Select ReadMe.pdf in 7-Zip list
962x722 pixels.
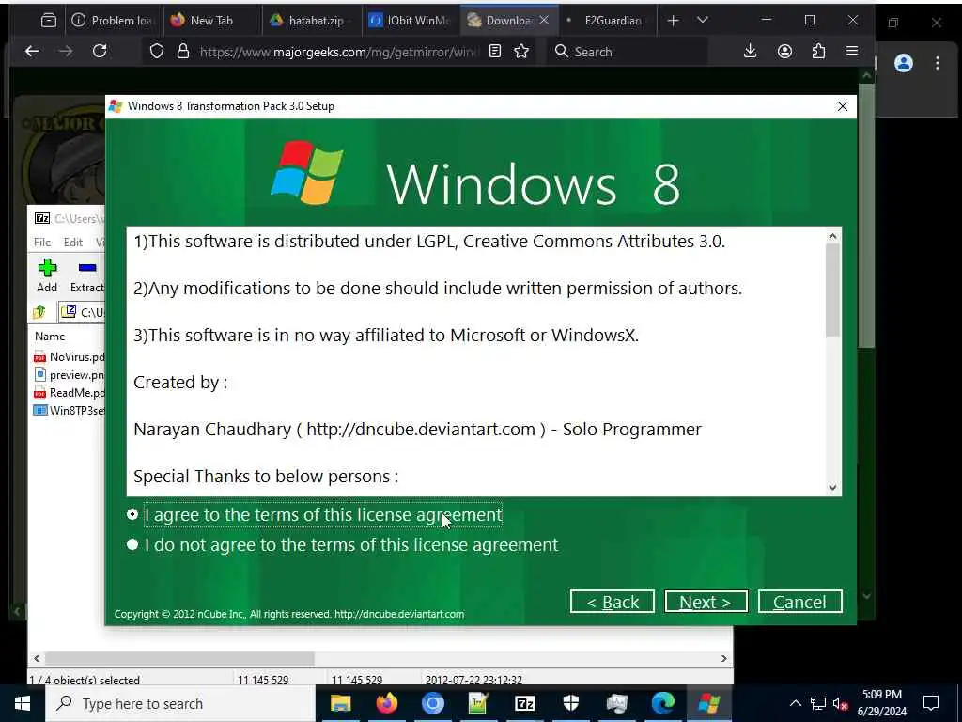click(70, 392)
